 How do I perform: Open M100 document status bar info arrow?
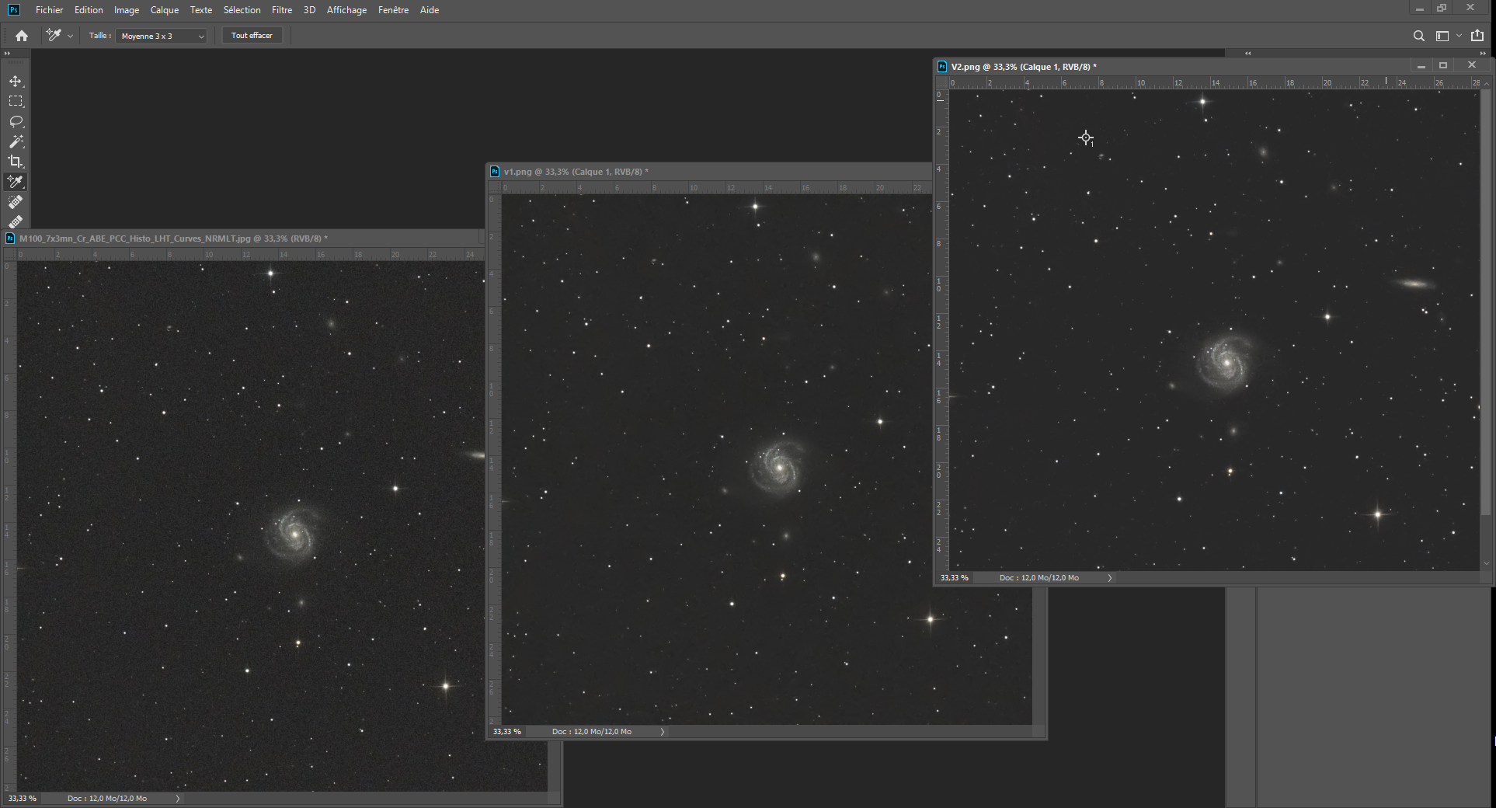pos(178,799)
